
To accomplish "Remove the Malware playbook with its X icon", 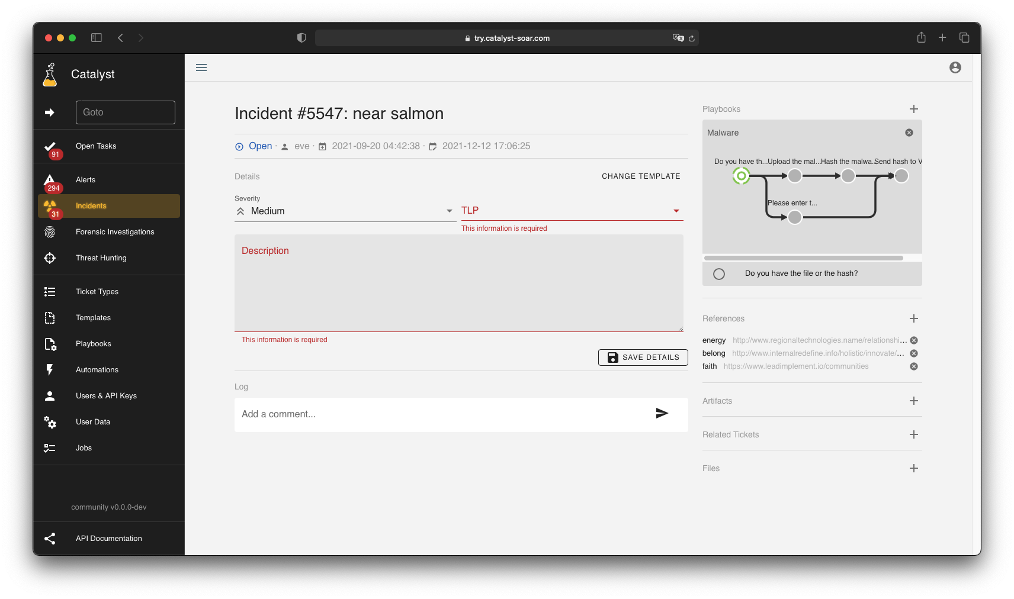I will pos(909,133).
